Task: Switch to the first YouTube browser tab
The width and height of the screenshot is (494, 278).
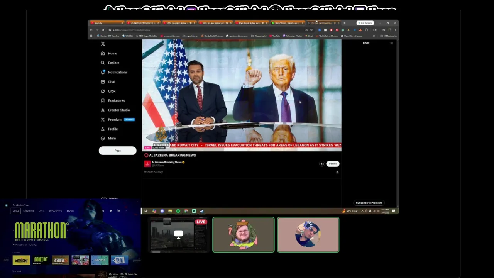Action: coord(107,23)
